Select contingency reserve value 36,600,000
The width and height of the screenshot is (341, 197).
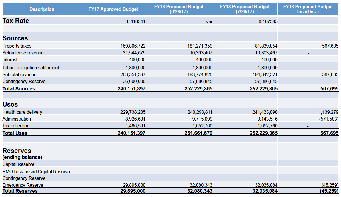(x=134, y=82)
